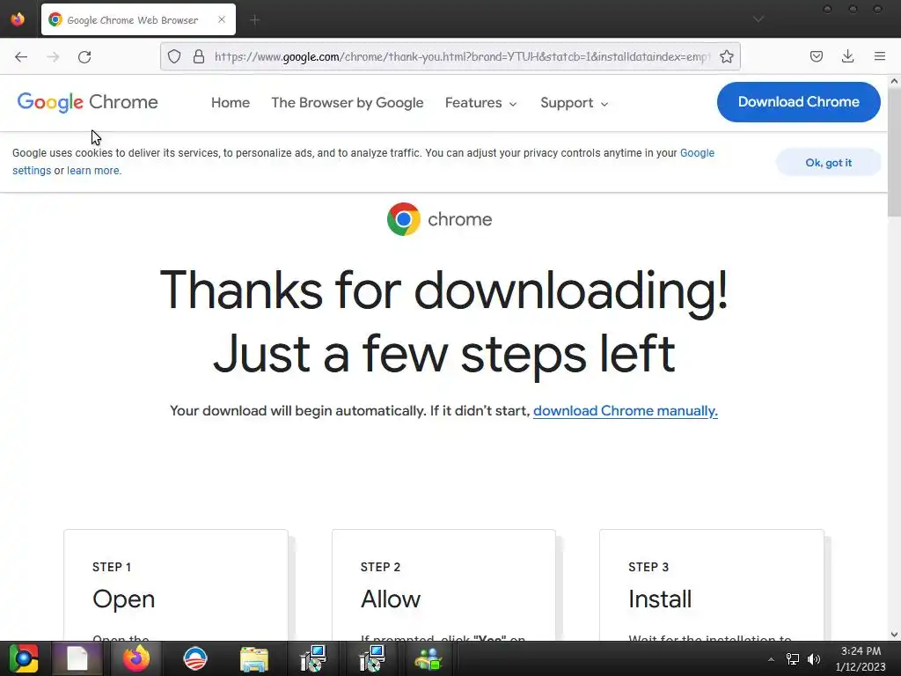This screenshot has height=676, width=901.
Task: Open the Firefox downloads panel
Action: (x=847, y=56)
